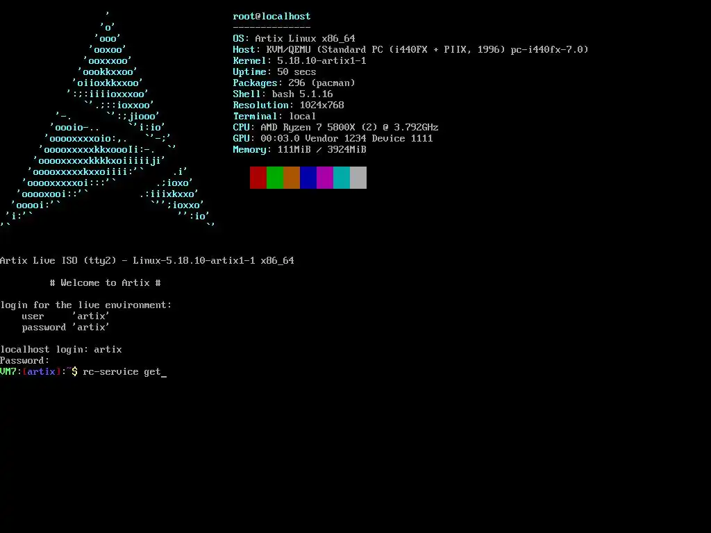The width and height of the screenshot is (711, 533).
Task: Click the Kernel 5.18.10-artix1-1 line
Action: click(299, 61)
